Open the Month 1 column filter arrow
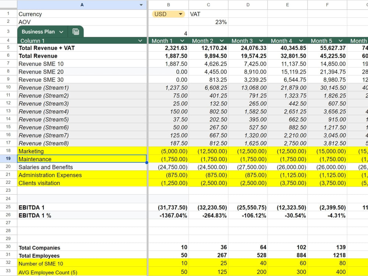Viewport: 368px width, 276px height. [182, 41]
